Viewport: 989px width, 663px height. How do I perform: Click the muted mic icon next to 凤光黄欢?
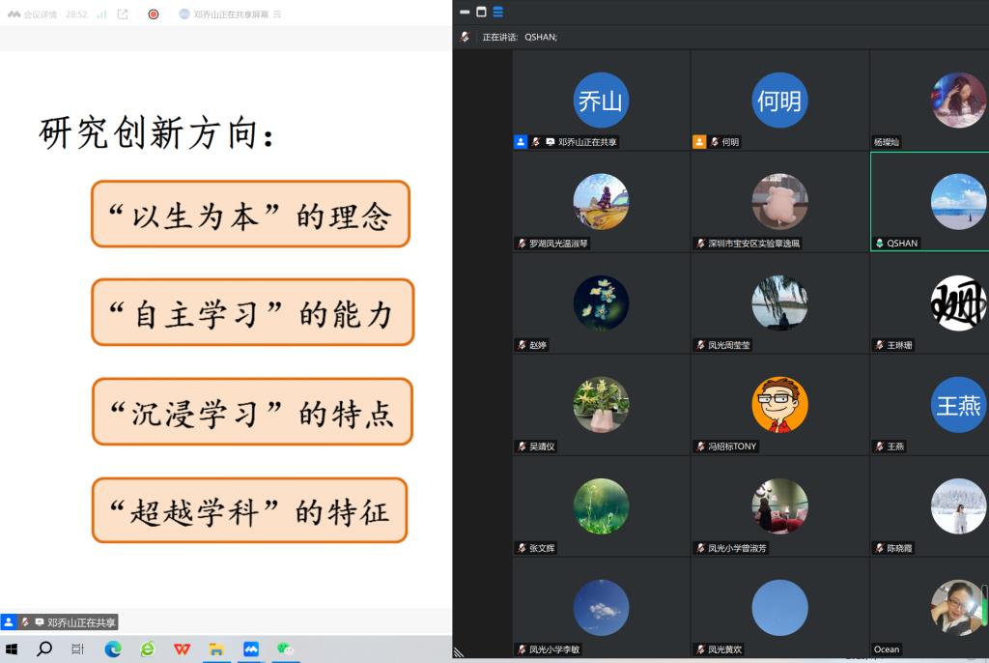pyautogui.click(x=700, y=649)
